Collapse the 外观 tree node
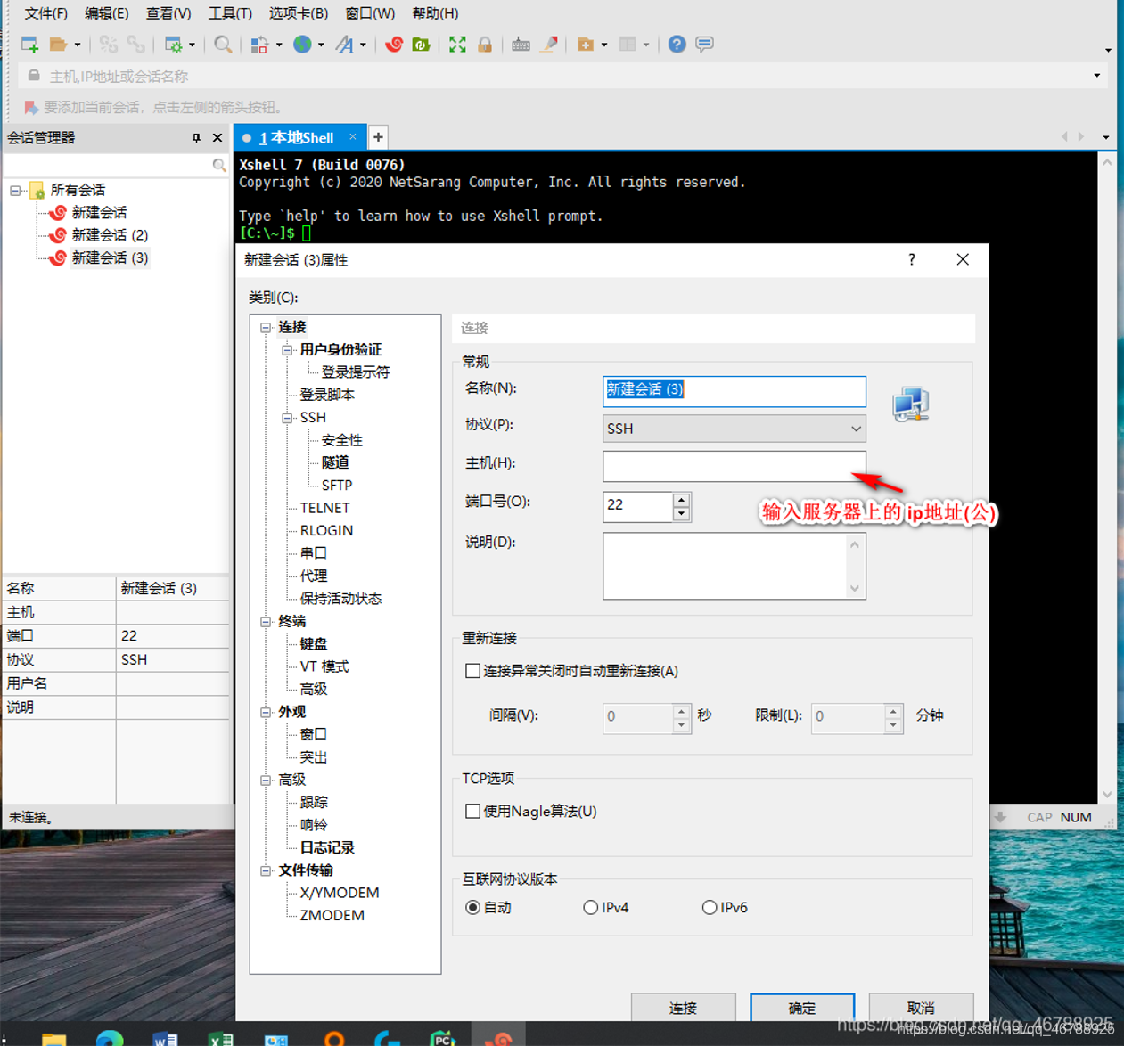Image resolution: width=1124 pixels, height=1046 pixels. (266, 712)
